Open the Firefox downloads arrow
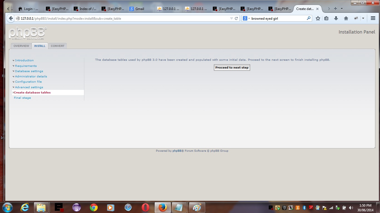 tap(336, 18)
